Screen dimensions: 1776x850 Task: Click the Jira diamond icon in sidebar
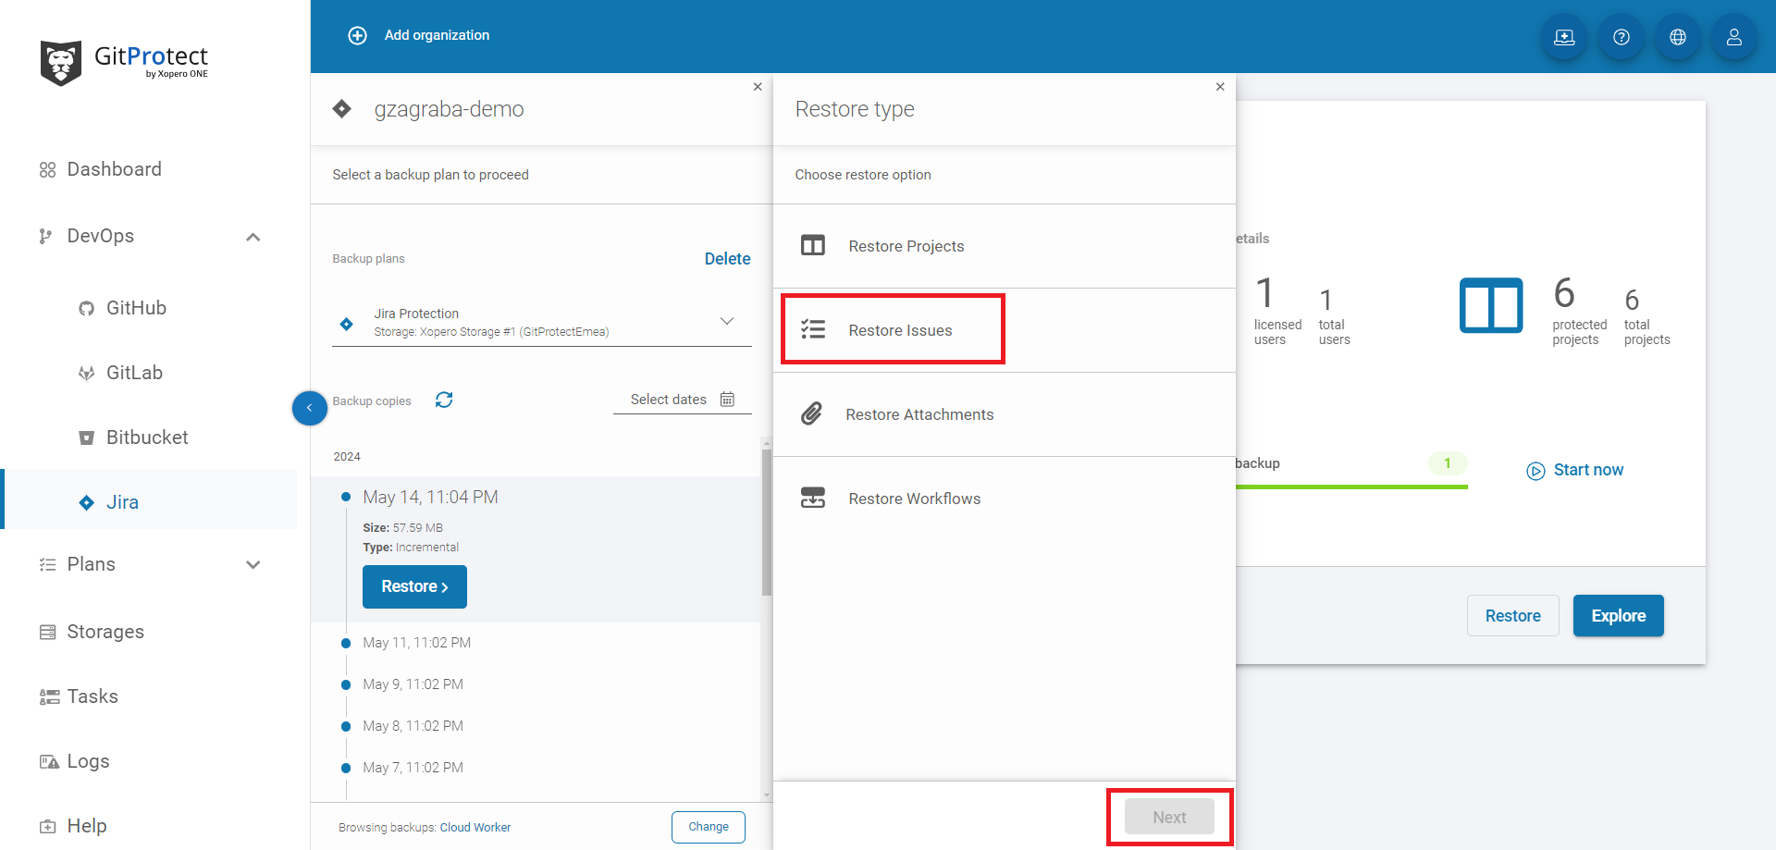[x=86, y=501]
